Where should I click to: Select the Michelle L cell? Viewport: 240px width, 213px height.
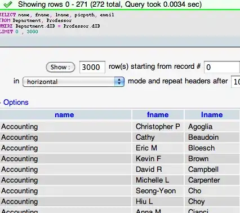[x=158, y=180]
